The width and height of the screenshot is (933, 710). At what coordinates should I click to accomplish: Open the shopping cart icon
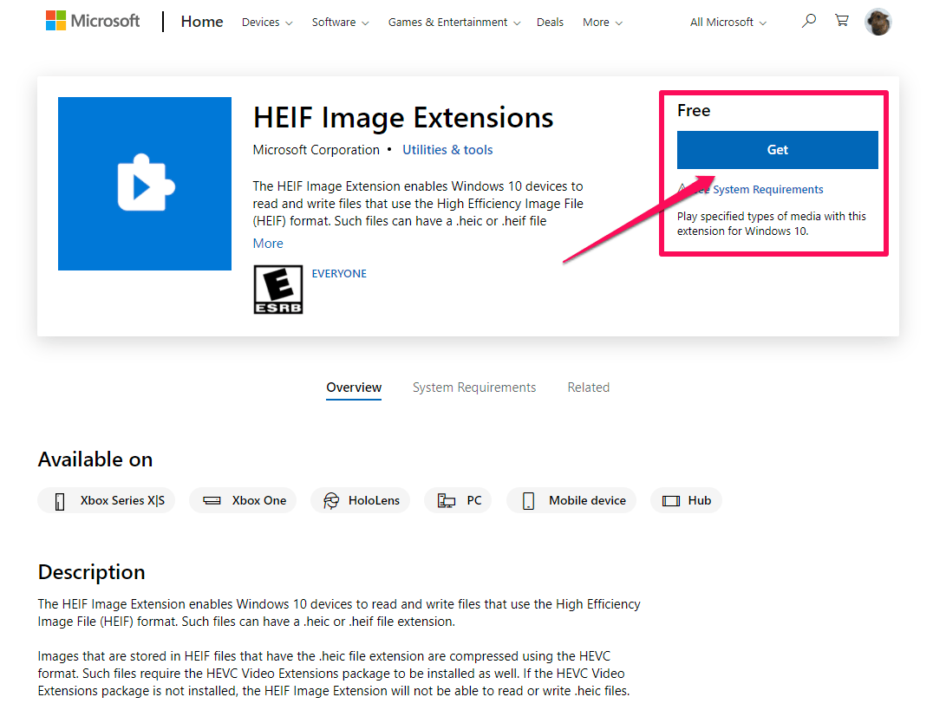(x=842, y=21)
